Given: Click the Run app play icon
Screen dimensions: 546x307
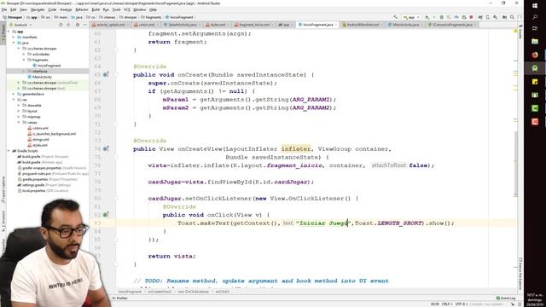Looking at the screenshot, I should (x=427, y=17).
